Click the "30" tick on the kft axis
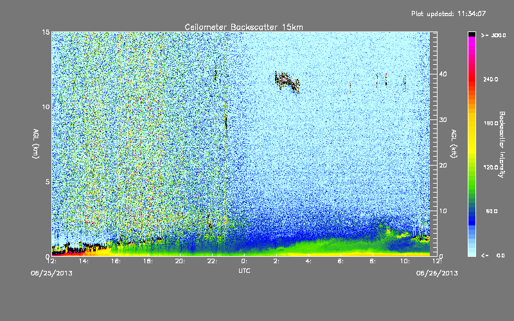This screenshot has width=514, height=321. coord(443,120)
